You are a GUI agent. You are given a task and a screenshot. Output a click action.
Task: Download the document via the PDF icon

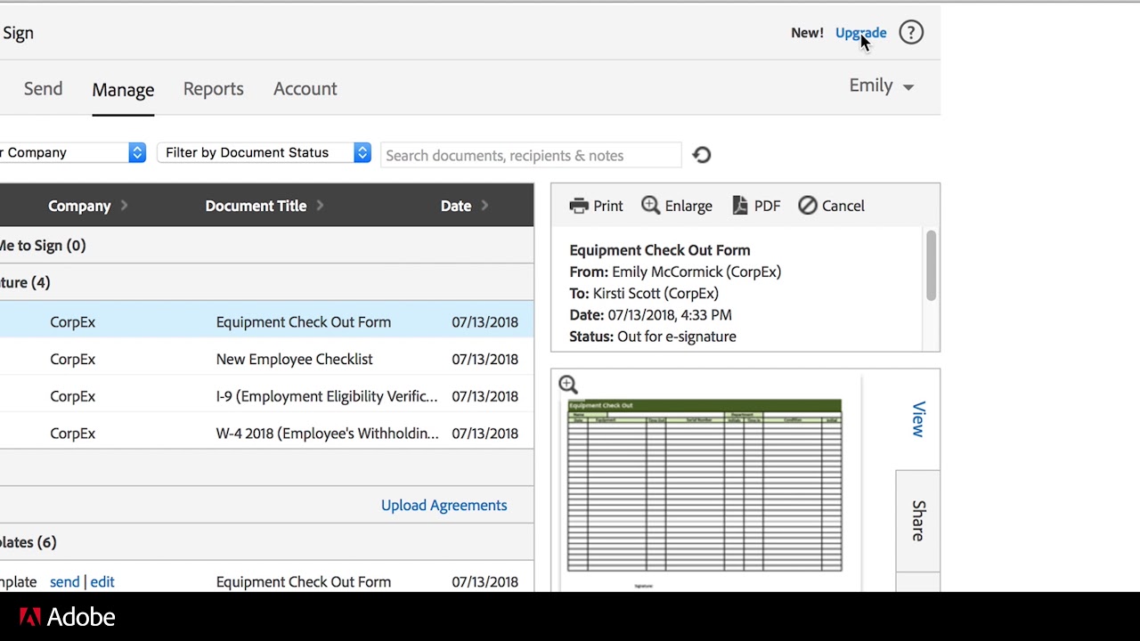coord(740,206)
